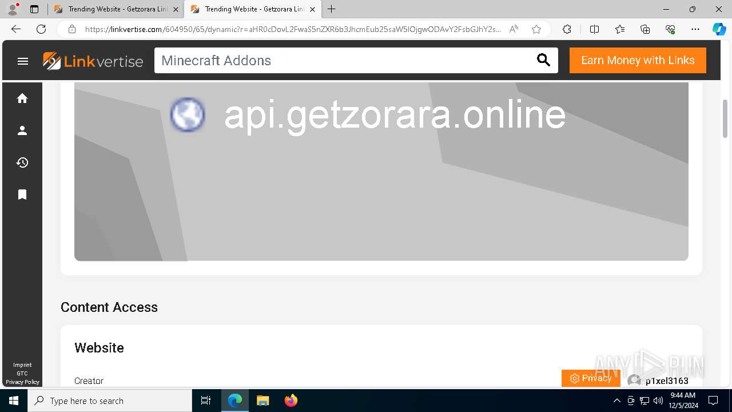Open the bookmarks sidebar icon

click(22, 195)
